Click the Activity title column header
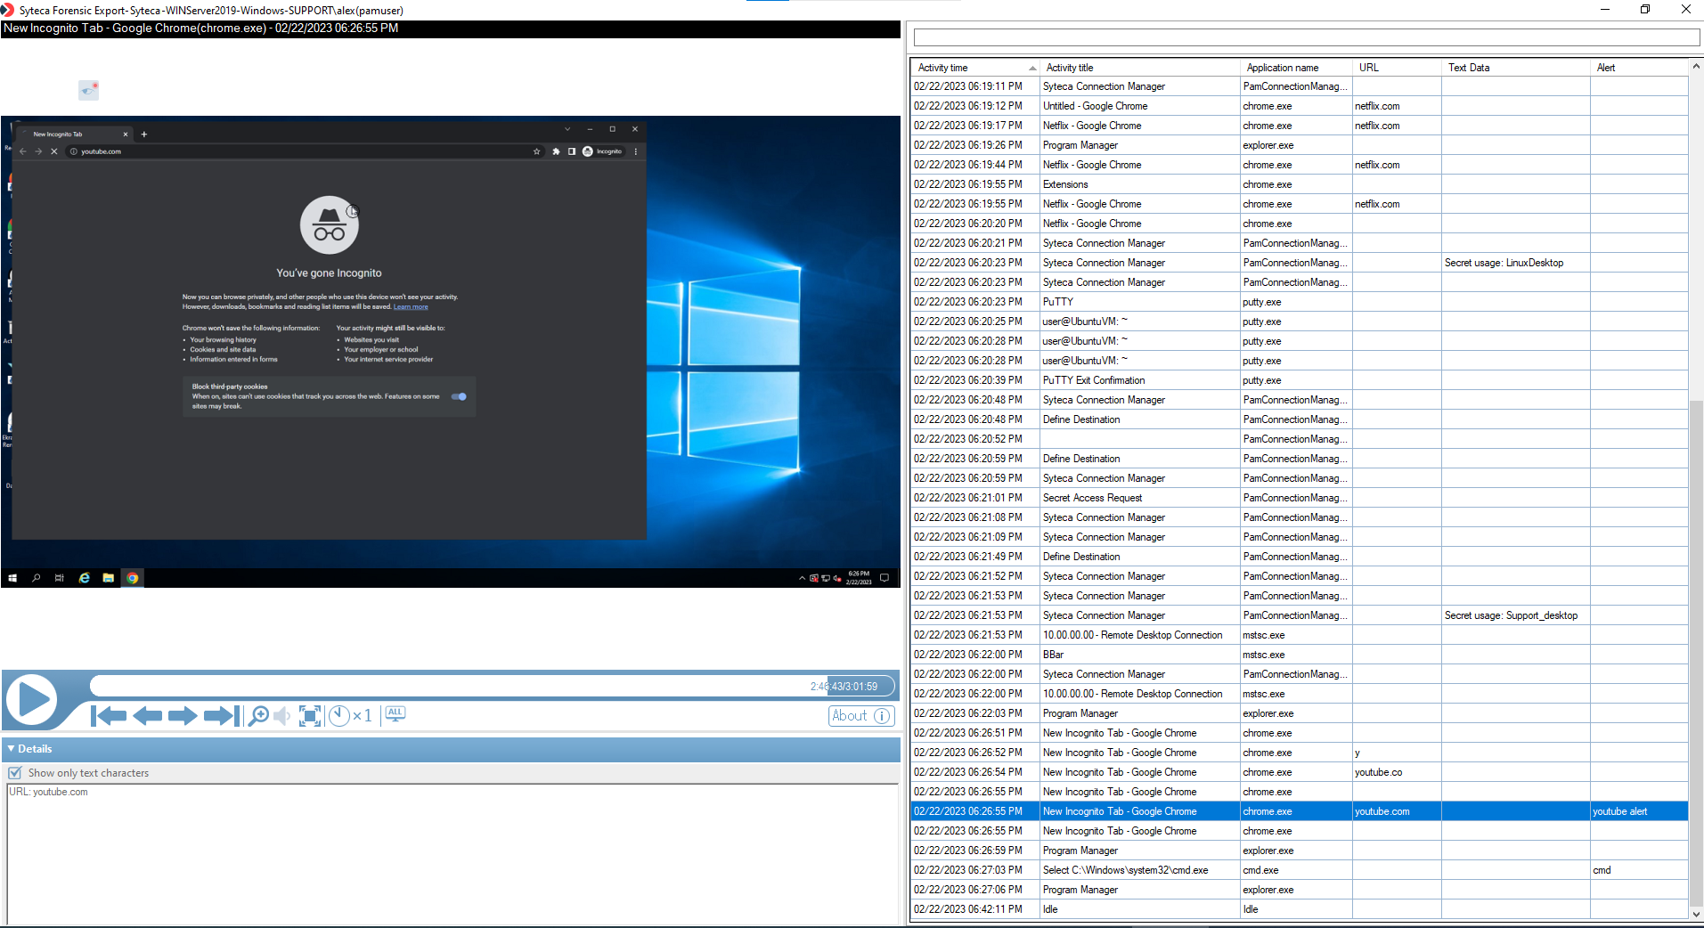 pos(1139,68)
